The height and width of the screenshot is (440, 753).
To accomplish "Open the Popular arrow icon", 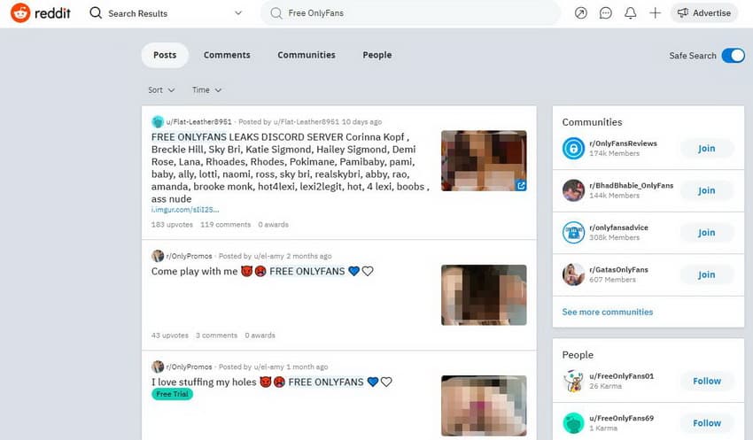I will click(x=580, y=13).
